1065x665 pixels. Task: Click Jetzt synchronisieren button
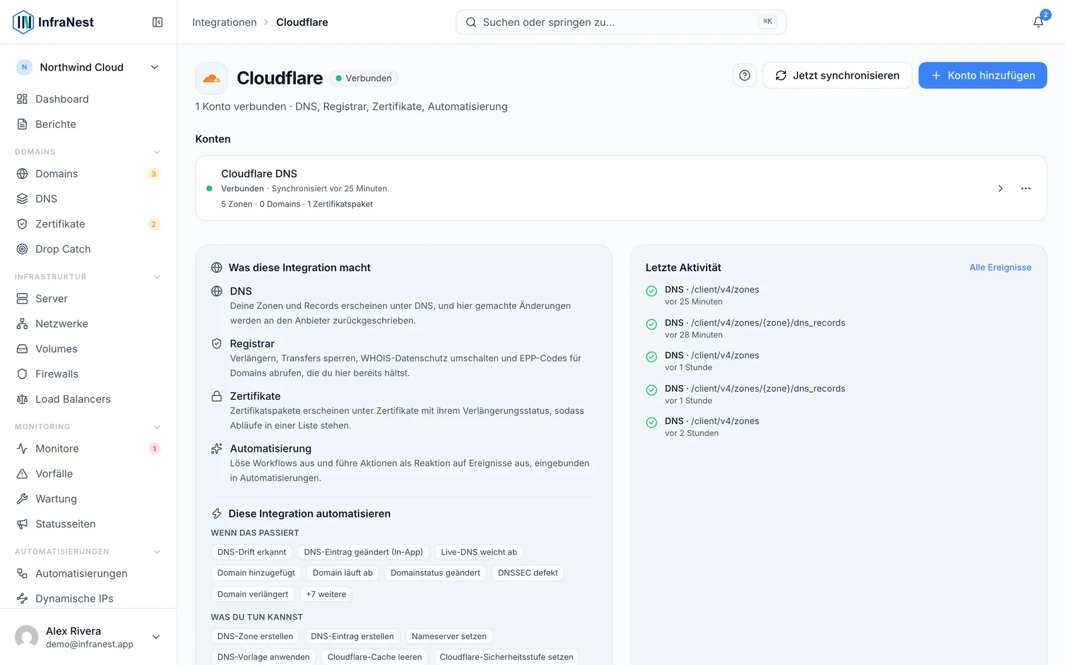tap(837, 76)
